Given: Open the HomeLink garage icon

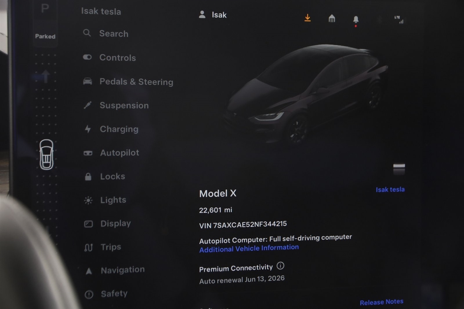Looking at the screenshot, I should pos(332,18).
